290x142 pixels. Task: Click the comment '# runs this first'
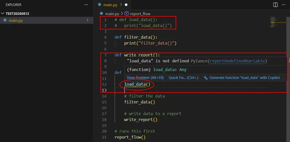click(135, 131)
